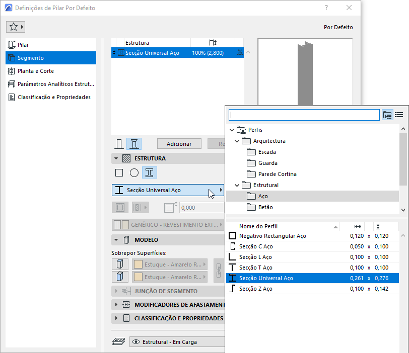409x353 pixels.
Task: Select the Parede Cortina folder
Action: [x=277, y=174]
